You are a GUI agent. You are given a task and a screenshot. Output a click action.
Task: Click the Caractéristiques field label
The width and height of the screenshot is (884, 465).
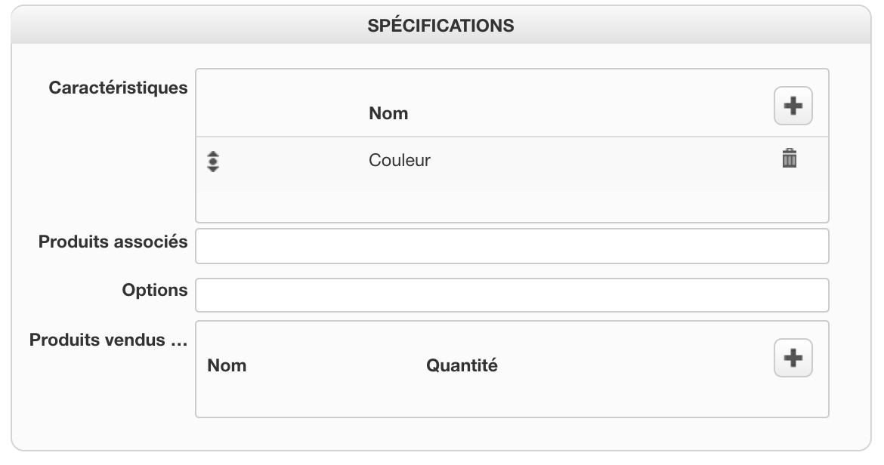point(118,88)
